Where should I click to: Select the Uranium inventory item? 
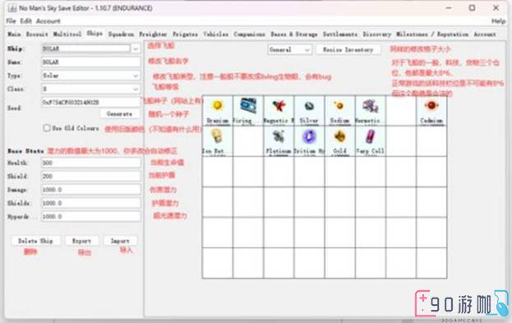coord(218,111)
